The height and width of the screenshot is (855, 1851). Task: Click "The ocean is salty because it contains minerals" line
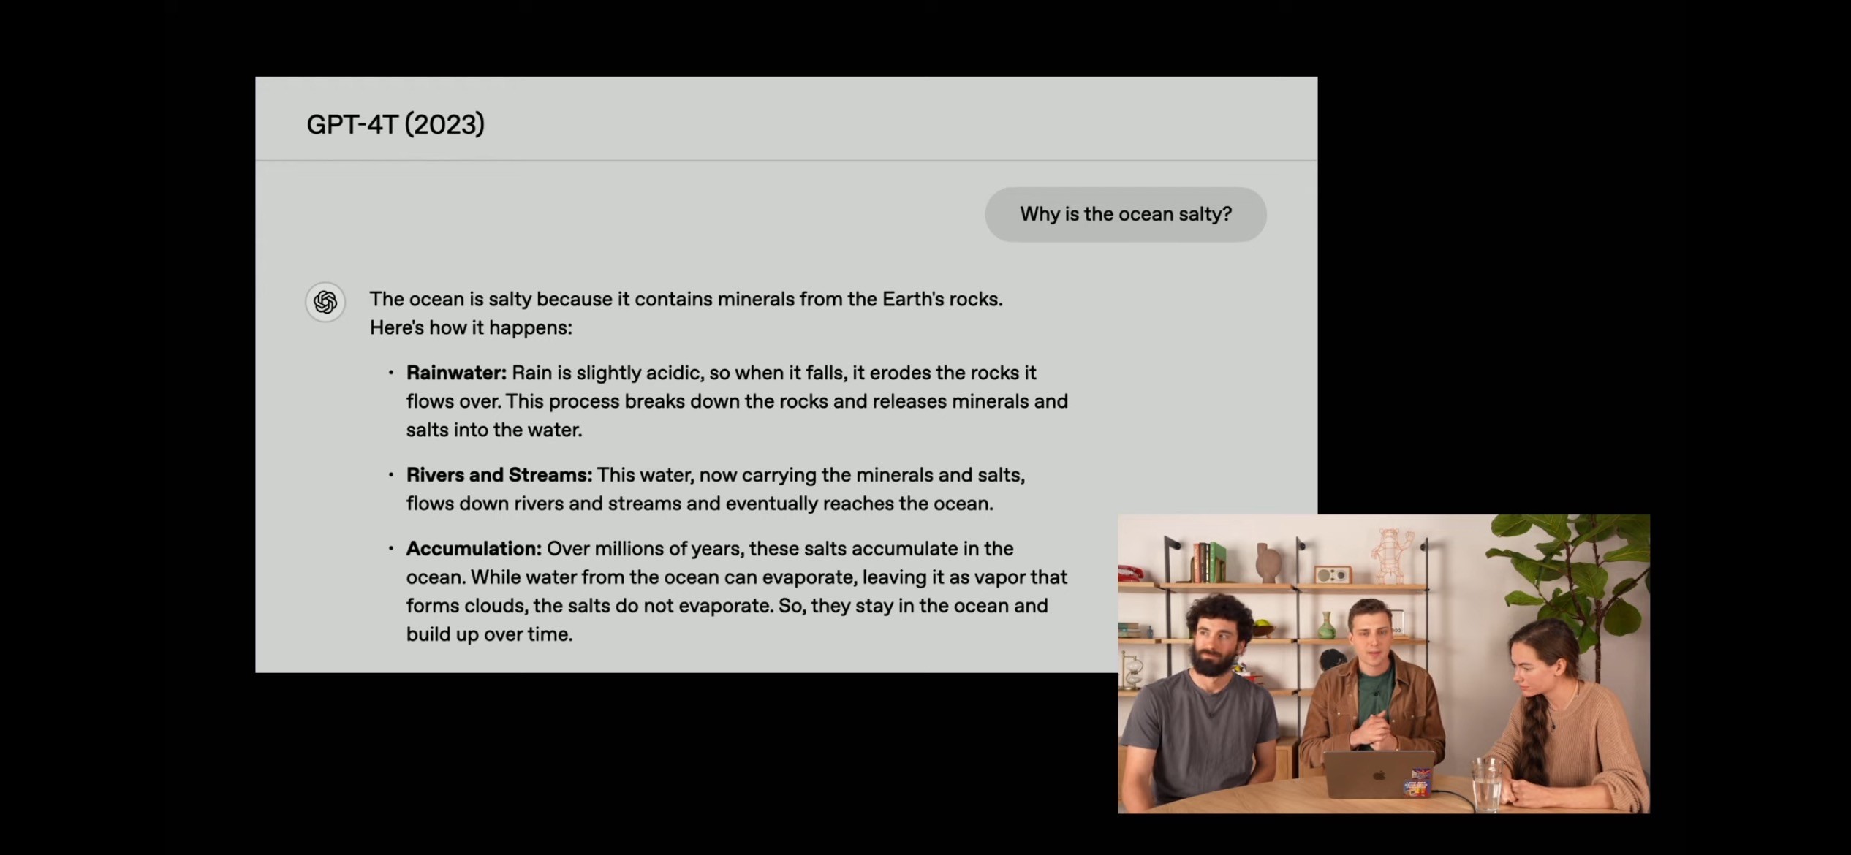click(x=686, y=299)
